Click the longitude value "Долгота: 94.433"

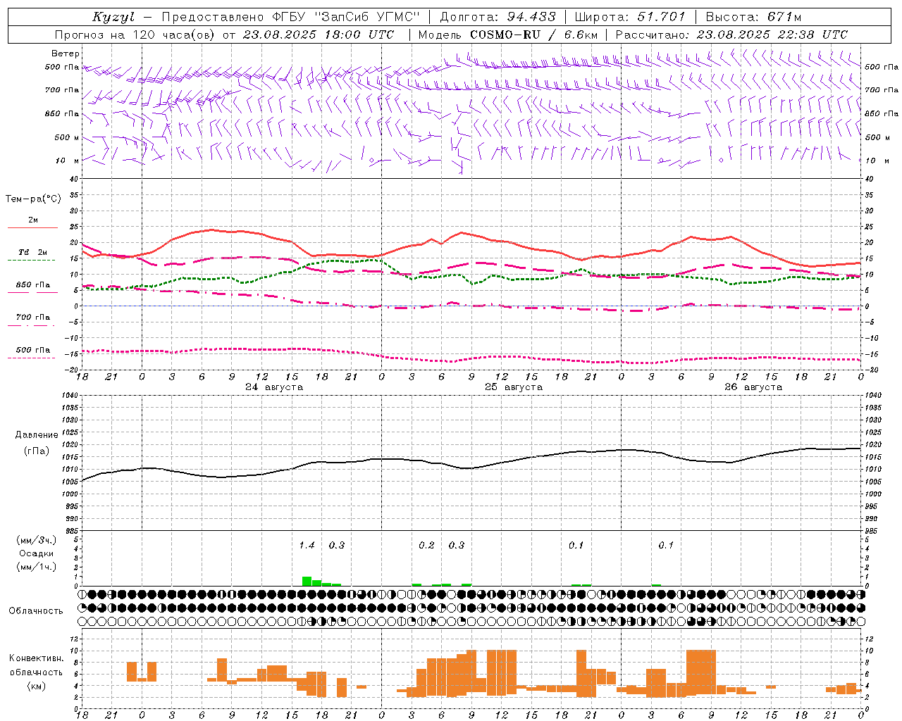point(498,17)
